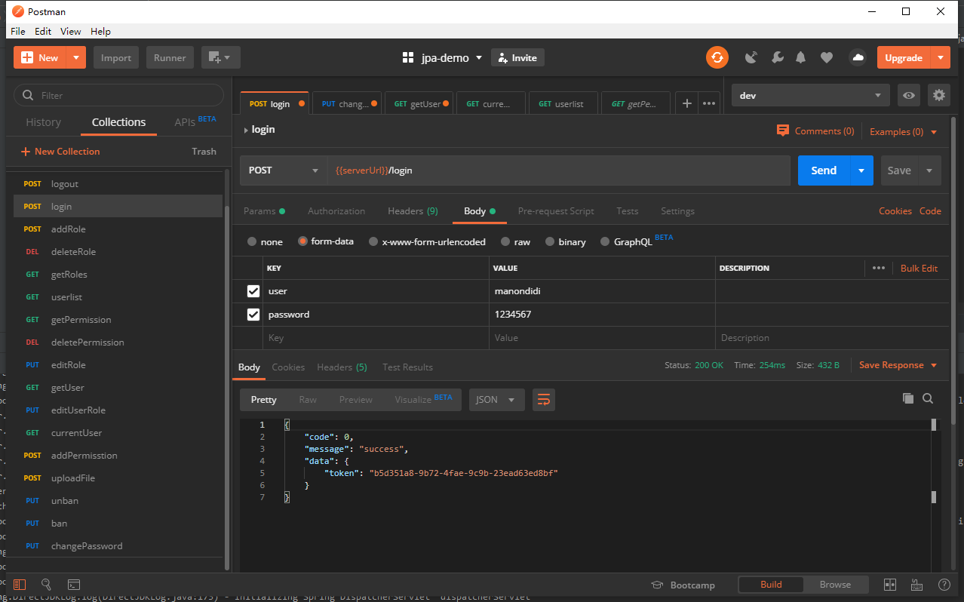Viewport: 964px width, 602px height.
Task: Open the dev environment dropdown
Action: click(x=810, y=95)
